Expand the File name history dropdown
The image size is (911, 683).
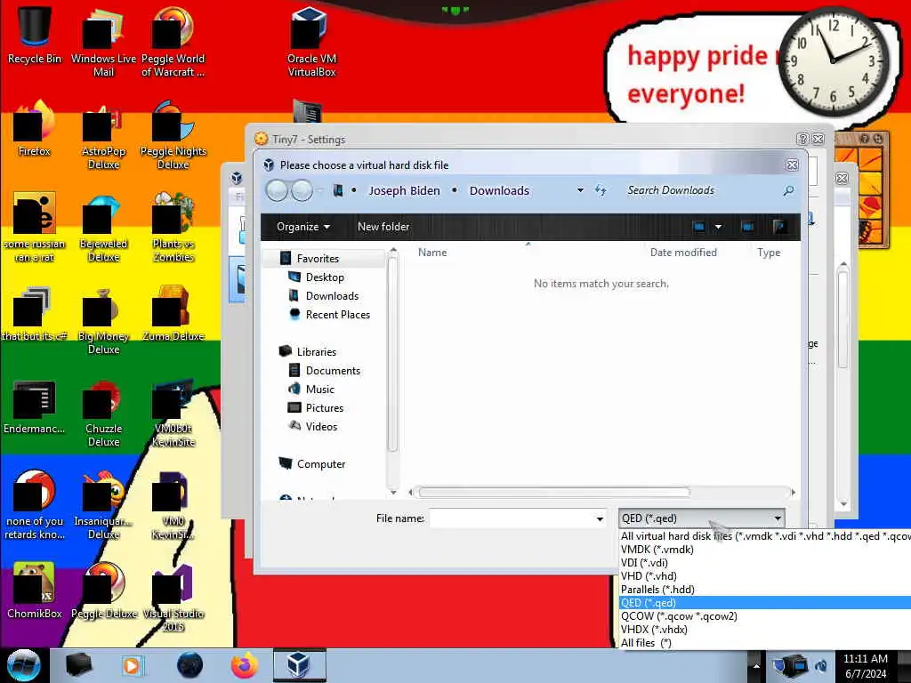click(x=600, y=518)
